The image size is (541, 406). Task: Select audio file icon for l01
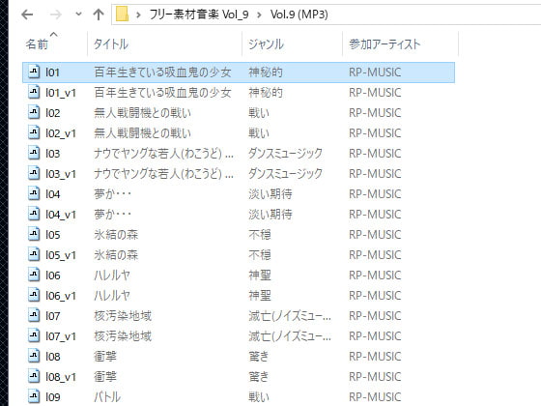34,72
